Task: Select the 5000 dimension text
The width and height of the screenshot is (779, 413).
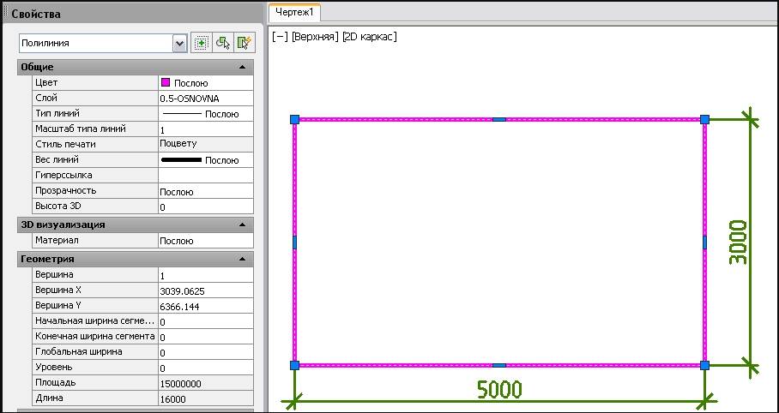Action: [x=499, y=390]
